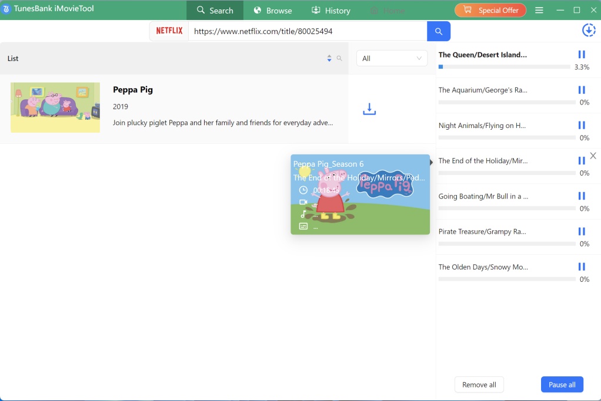Download the Peppa Pig title from the list
The width and height of the screenshot is (601, 401).
pyautogui.click(x=369, y=109)
